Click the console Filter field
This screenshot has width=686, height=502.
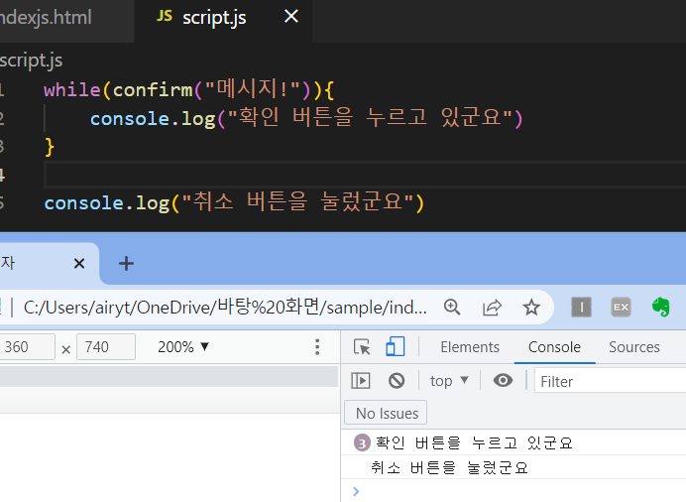pos(610,381)
